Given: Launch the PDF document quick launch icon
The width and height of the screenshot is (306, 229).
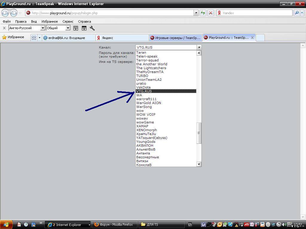Looking at the screenshot, I should tap(19, 225).
